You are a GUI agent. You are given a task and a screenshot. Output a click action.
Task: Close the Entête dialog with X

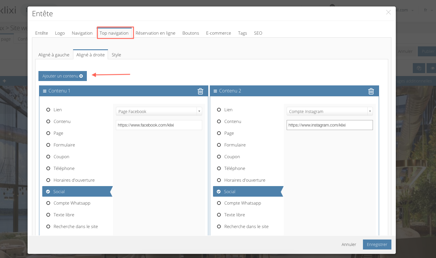pyautogui.click(x=388, y=12)
